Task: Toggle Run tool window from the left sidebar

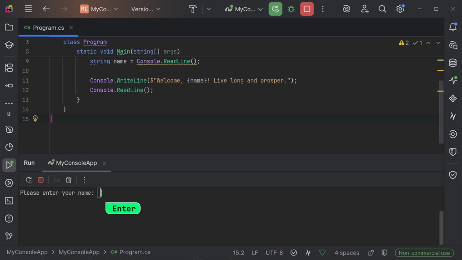Action: point(9,165)
